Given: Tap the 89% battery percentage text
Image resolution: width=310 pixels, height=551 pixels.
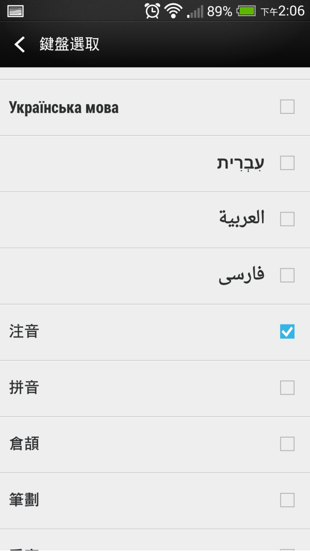Looking at the screenshot, I should 219,12.
